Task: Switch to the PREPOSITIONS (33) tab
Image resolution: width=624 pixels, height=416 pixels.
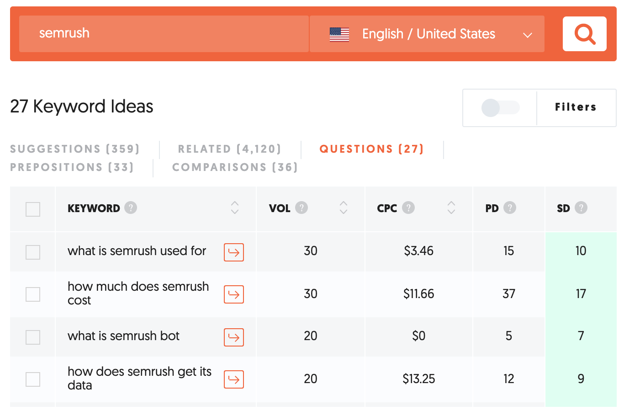Action: click(x=72, y=167)
